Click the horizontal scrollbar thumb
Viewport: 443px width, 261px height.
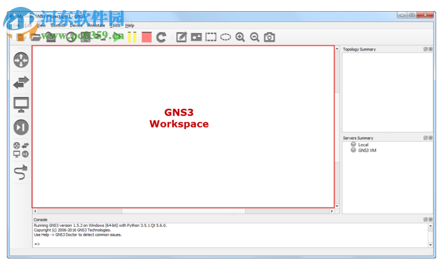[x=183, y=211]
